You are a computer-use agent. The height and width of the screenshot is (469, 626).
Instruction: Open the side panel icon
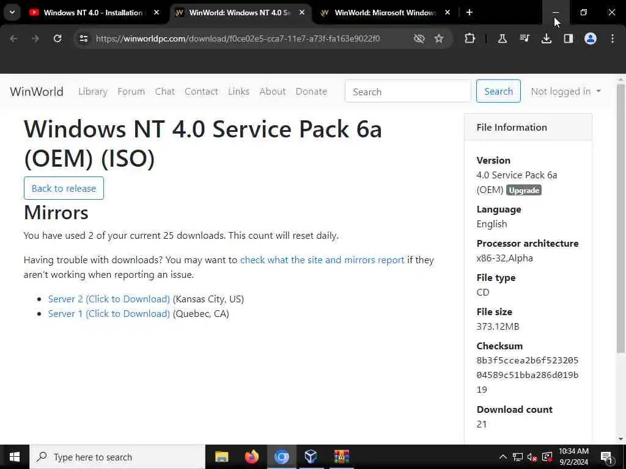pyautogui.click(x=568, y=38)
